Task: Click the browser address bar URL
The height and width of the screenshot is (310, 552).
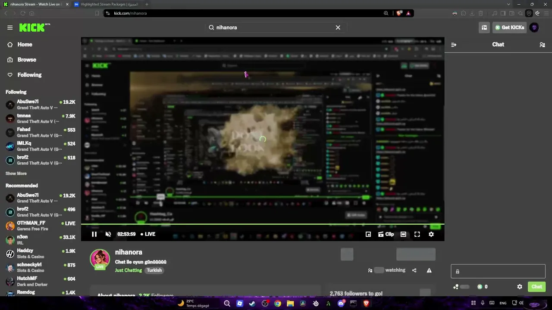Action: 130,13
